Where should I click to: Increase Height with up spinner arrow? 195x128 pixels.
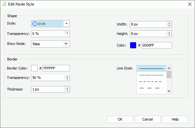(169, 33)
